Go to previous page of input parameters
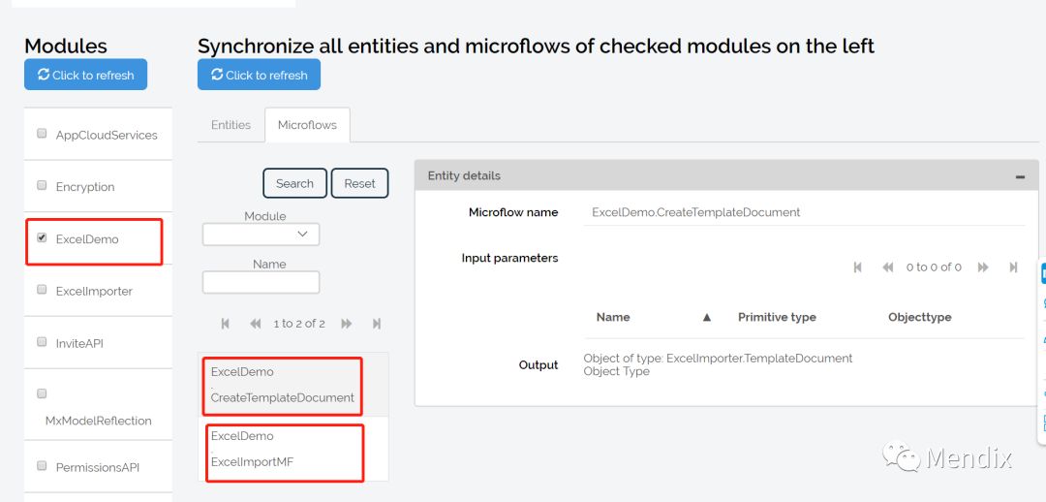The image size is (1046, 502). coord(888,267)
